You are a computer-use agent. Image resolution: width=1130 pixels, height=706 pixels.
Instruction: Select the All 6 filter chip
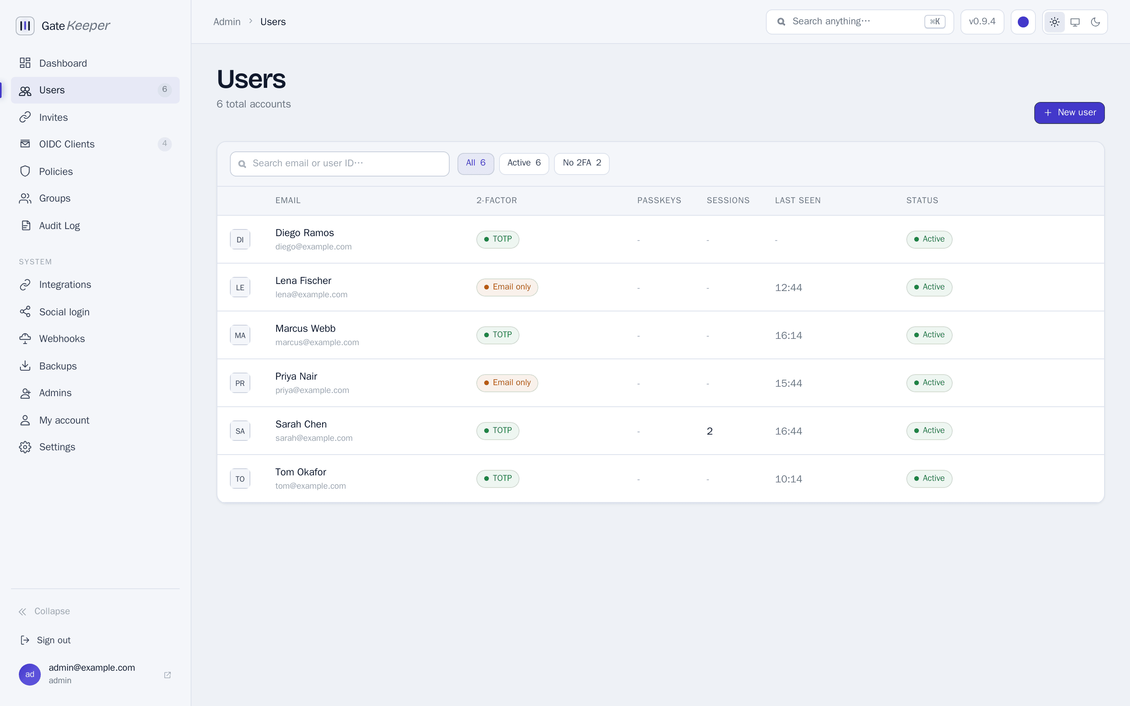[x=476, y=164]
